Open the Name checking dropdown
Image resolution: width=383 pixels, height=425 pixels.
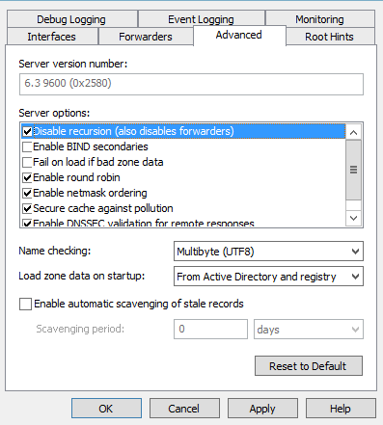click(268, 252)
